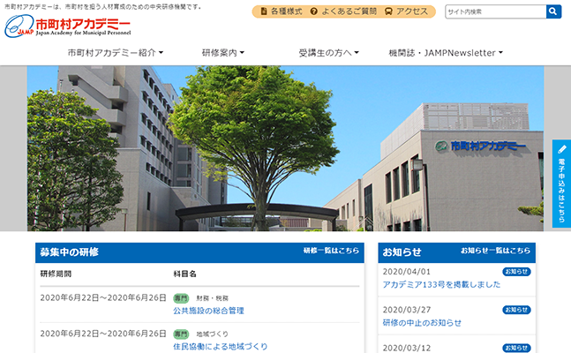Click お知らせ一覧はこちら link
The image size is (571, 353).
495,251
